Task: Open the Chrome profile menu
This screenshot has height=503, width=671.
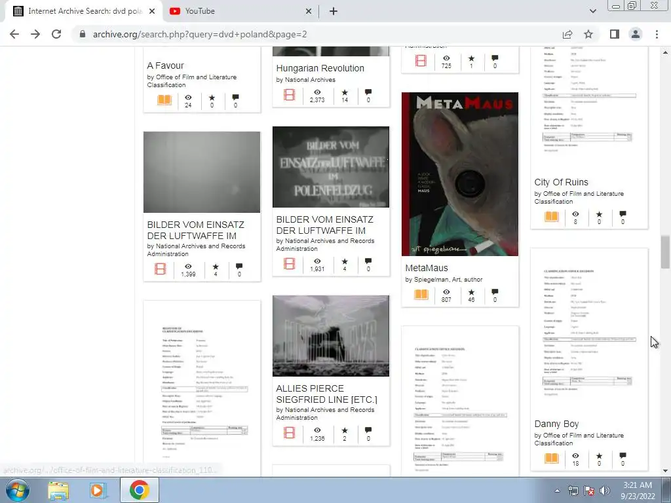Action: 636,34
